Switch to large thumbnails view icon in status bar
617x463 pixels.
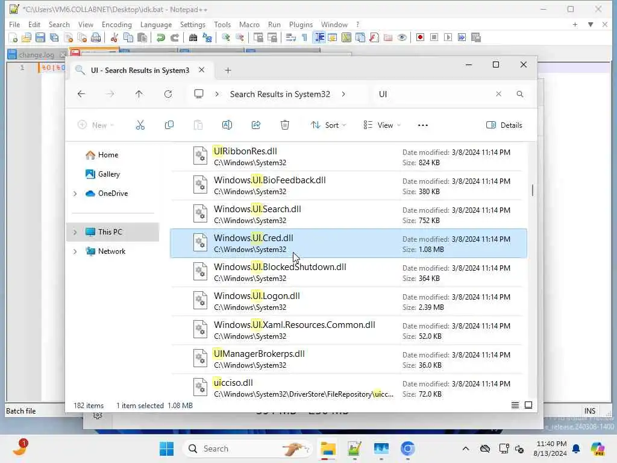coord(528,405)
